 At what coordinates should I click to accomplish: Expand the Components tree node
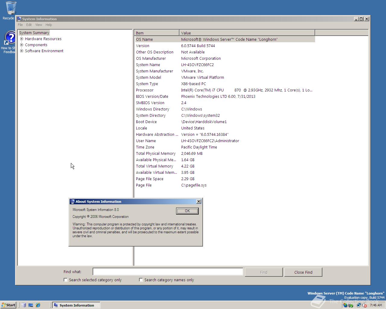22,45
